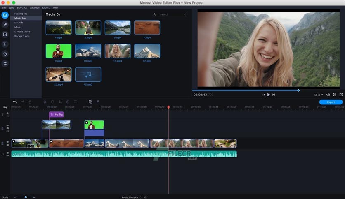The image size is (345, 199).
Task: Play the preview video
Action: click(x=269, y=95)
